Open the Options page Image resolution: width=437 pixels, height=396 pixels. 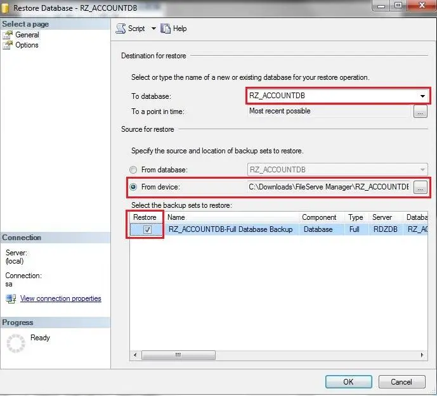point(27,45)
